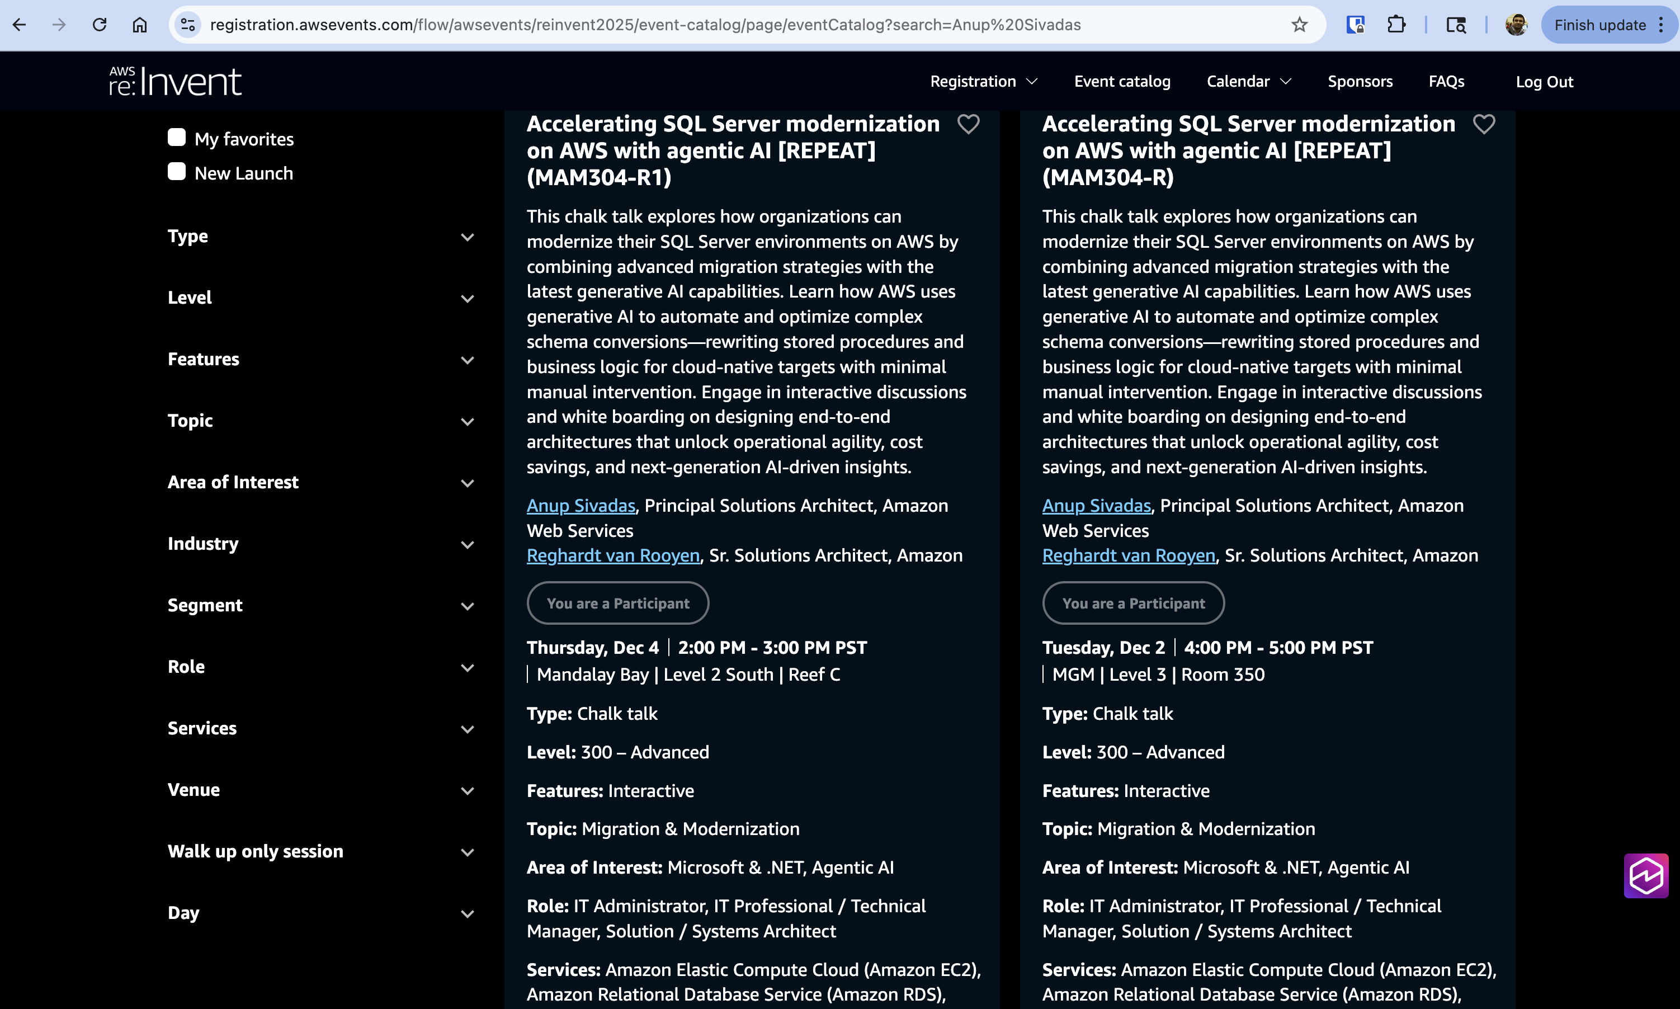Viewport: 1680px width, 1009px height.
Task: Click the browser home icon
Action: (139, 25)
